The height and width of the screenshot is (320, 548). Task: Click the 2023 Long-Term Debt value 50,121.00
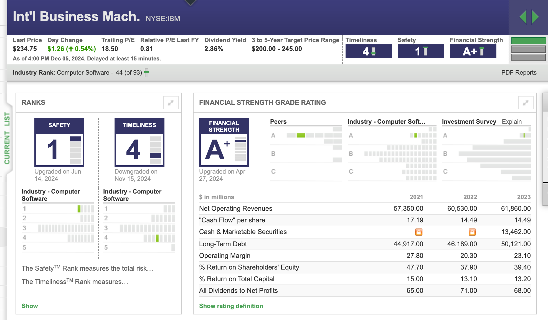point(516,244)
